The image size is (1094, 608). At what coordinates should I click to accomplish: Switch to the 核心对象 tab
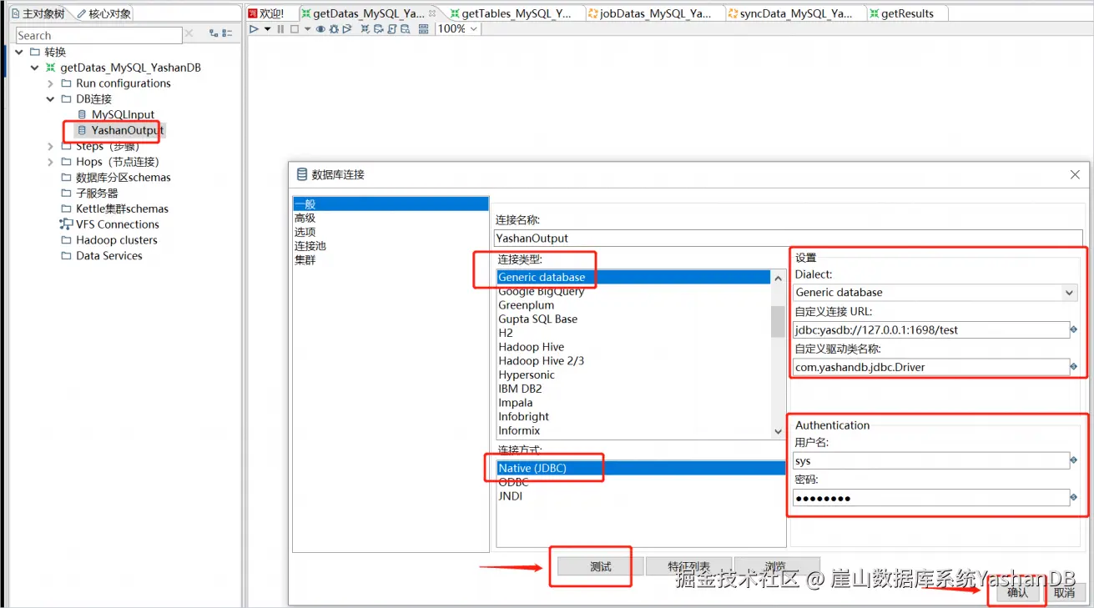(103, 14)
